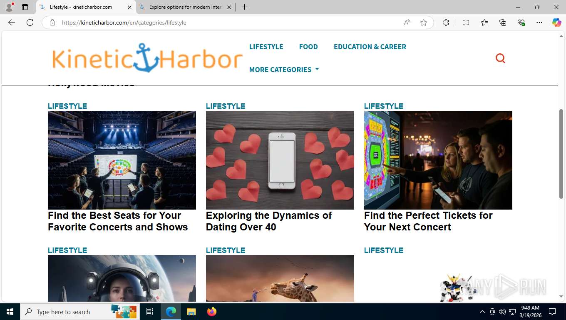This screenshot has height=320, width=566.
Task: Click the Microsoft Edge taskbar icon
Action: pyautogui.click(x=171, y=312)
